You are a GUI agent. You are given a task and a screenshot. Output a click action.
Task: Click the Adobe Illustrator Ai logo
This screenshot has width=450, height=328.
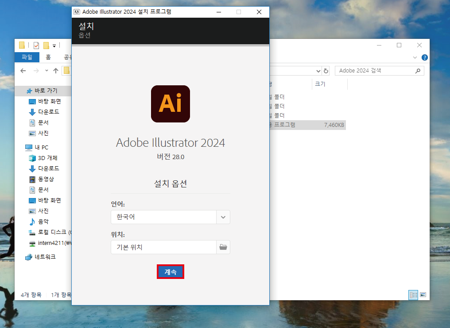tap(171, 104)
